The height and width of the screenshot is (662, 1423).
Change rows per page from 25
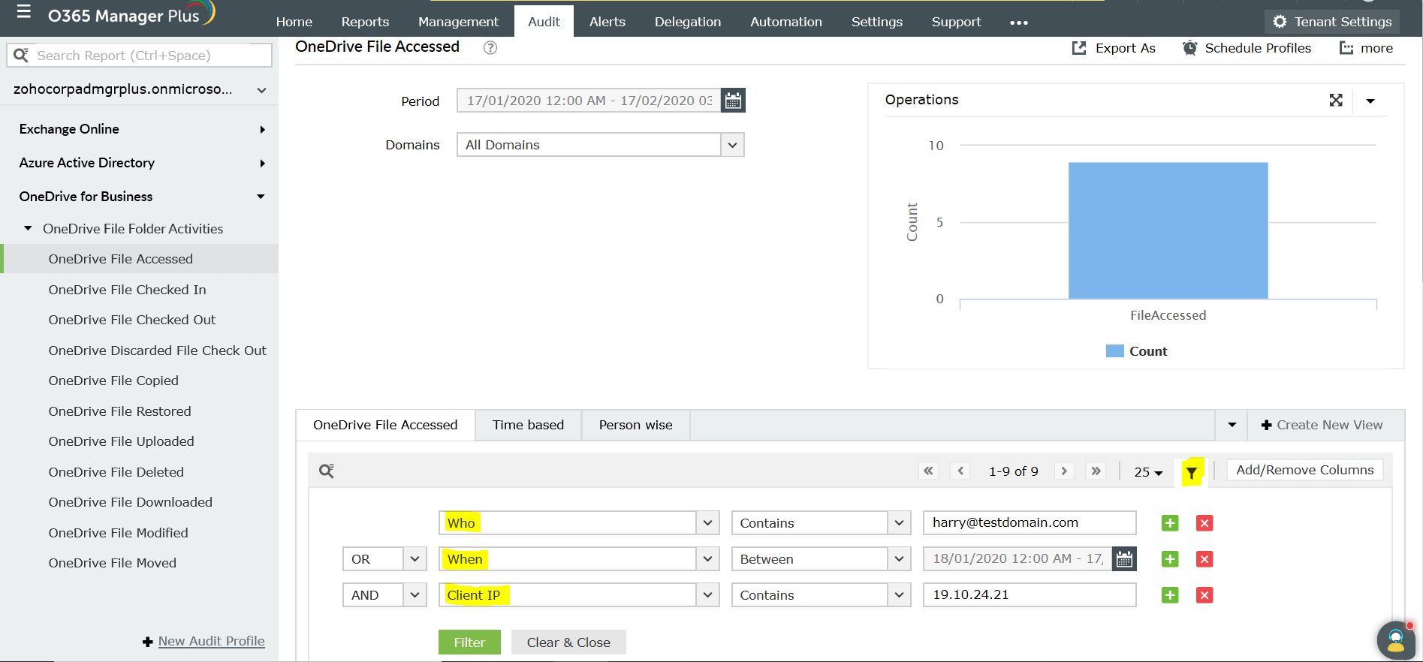(x=1148, y=472)
